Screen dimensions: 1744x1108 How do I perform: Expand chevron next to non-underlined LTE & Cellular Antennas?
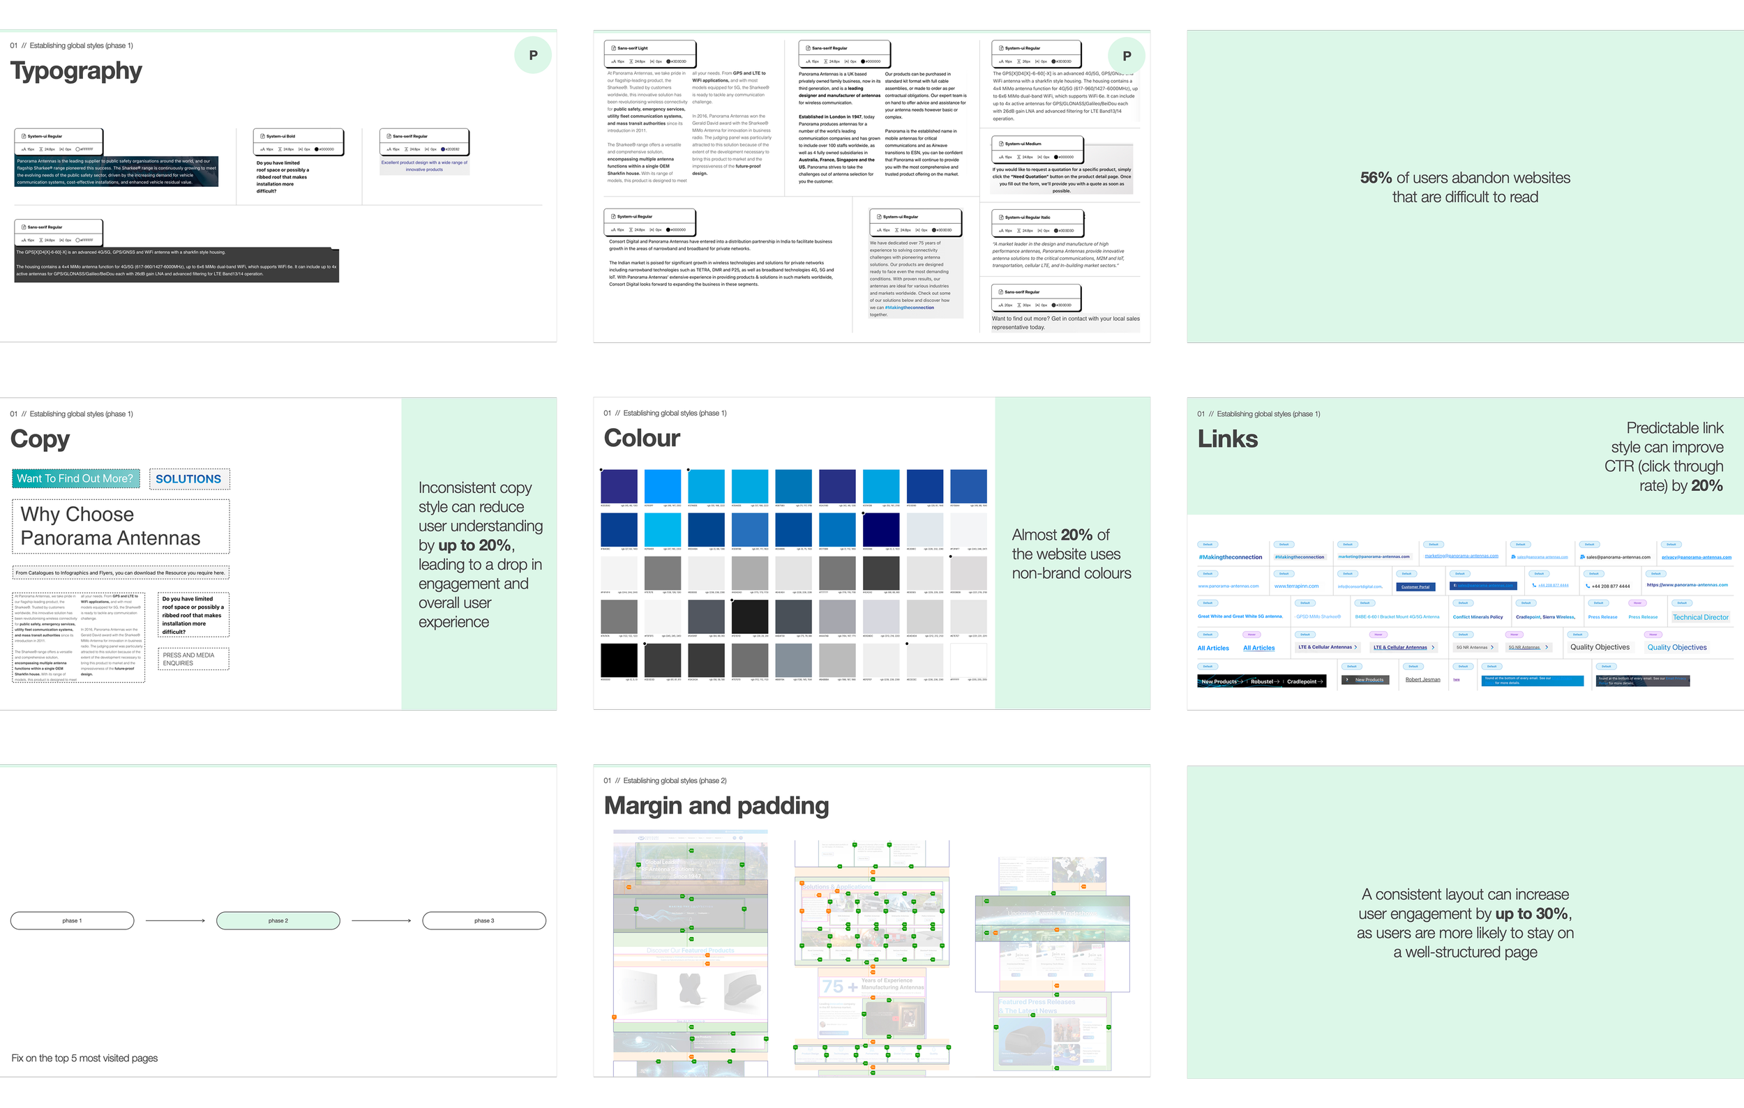pos(1356,647)
